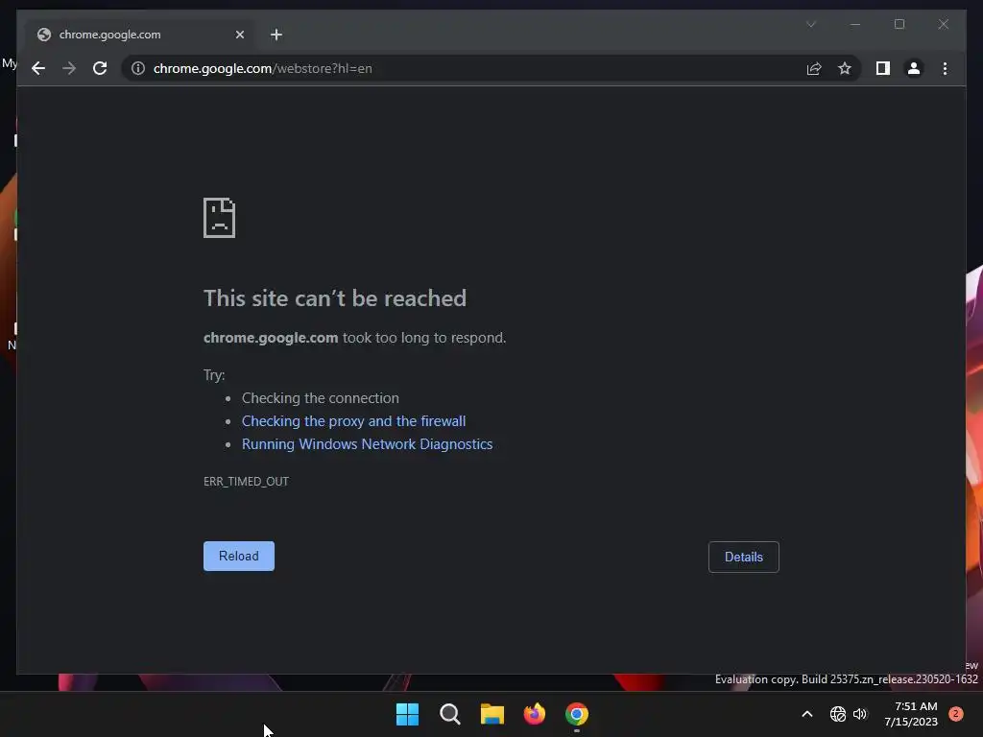Open the volume tray icon
The image size is (983, 737).
coord(860,714)
